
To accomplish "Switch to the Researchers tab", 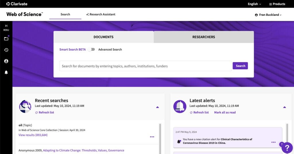I will [x=204, y=37].
